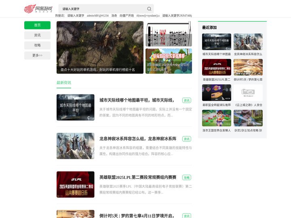Click the 资讯 tag on 龙息神寂 article
291x218 pixels.
click(x=187, y=139)
